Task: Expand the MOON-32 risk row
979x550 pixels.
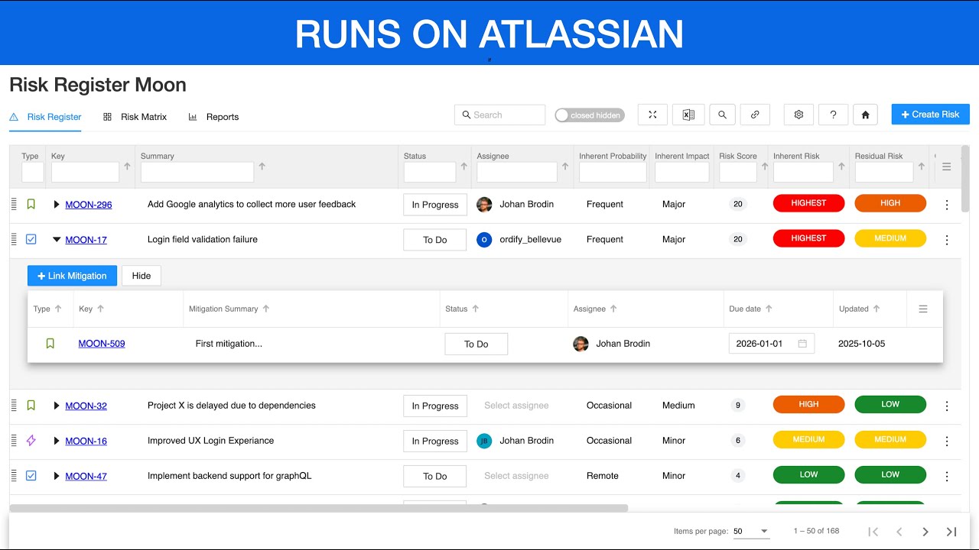Action: [57, 406]
